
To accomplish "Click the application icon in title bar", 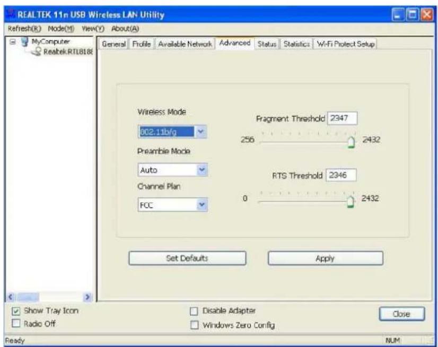I will (11, 14).
